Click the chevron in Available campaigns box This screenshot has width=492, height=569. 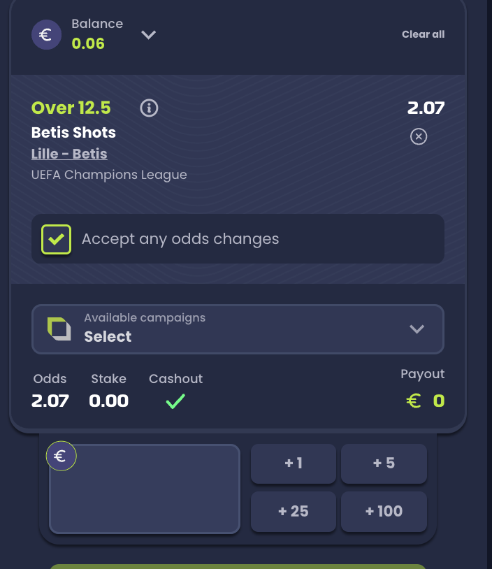[417, 329]
